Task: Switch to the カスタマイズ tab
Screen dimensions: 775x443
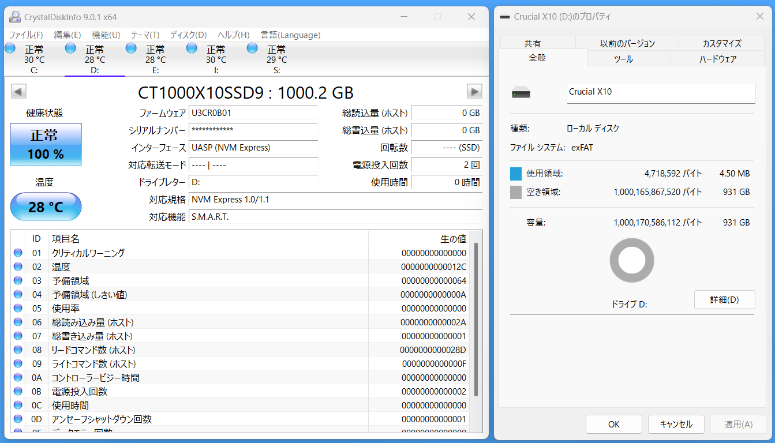Action: (722, 43)
